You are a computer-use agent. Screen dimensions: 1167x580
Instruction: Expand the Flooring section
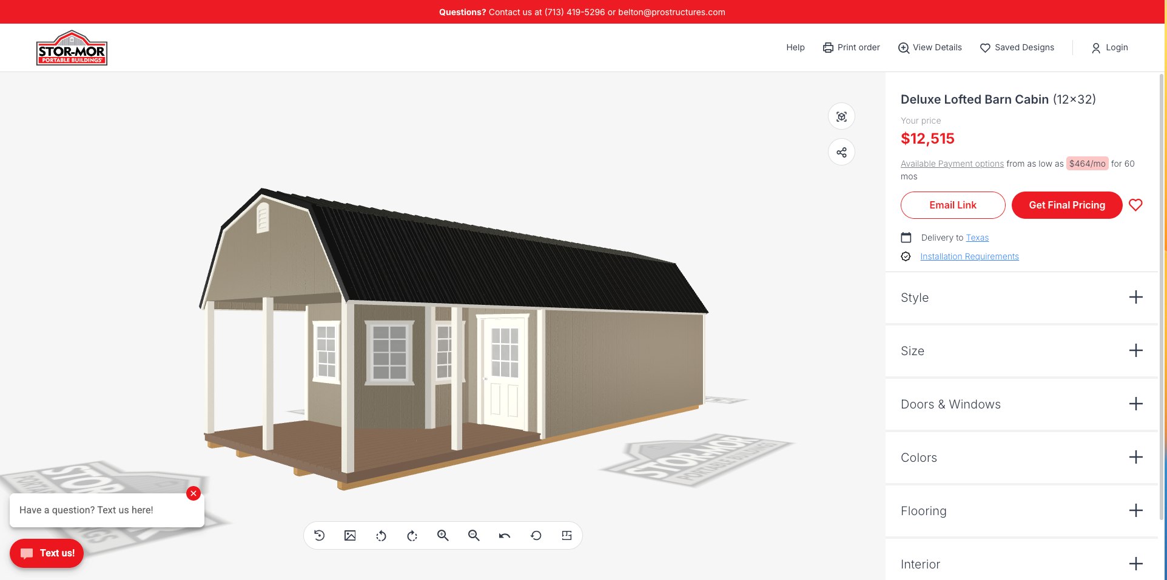point(1135,511)
